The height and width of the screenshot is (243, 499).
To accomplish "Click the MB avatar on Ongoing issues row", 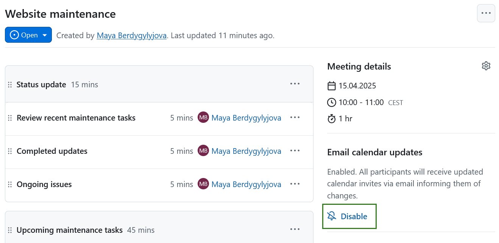I will coord(203,184).
